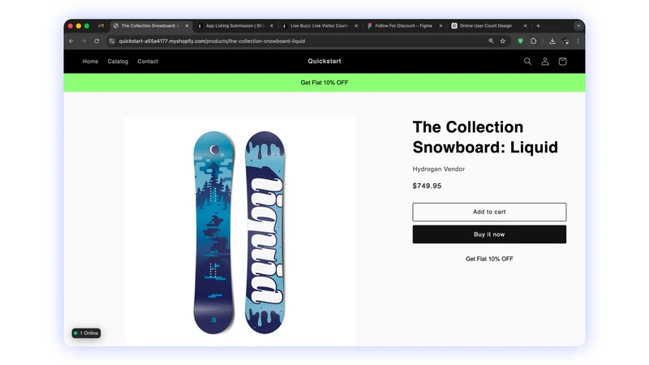Screen dimensions: 649x365
Task: Click the zoom magnifier in address bar
Action: [491, 41]
